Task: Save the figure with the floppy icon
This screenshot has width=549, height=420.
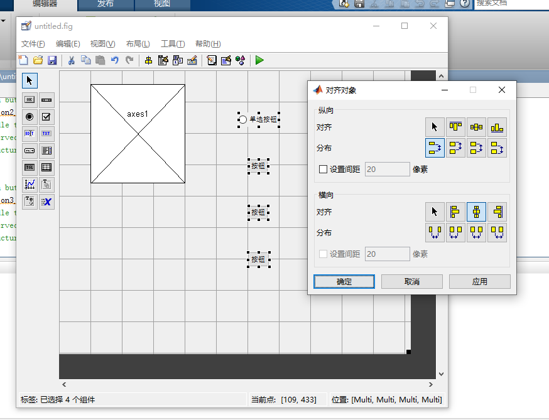Action: click(x=52, y=60)
